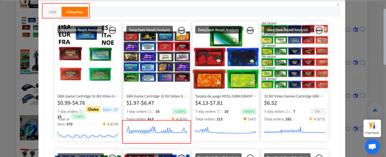
Task: Open the Free tools panel
Action: coord(372,128)
